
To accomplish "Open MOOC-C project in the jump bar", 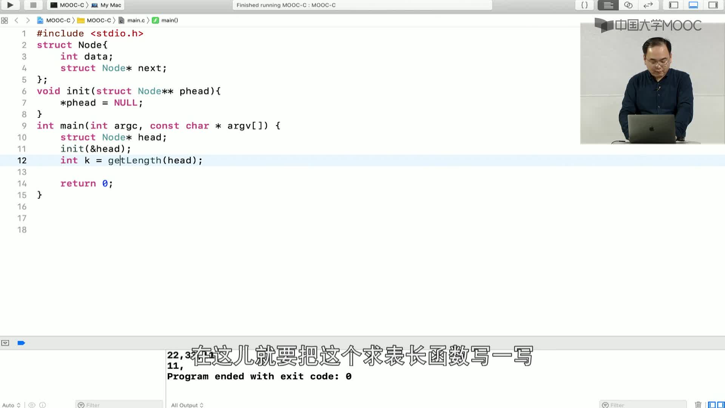I will tap(54, 20).
